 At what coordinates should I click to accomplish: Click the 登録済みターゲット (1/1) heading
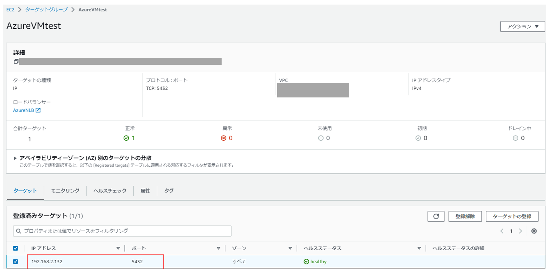[48, 216]
